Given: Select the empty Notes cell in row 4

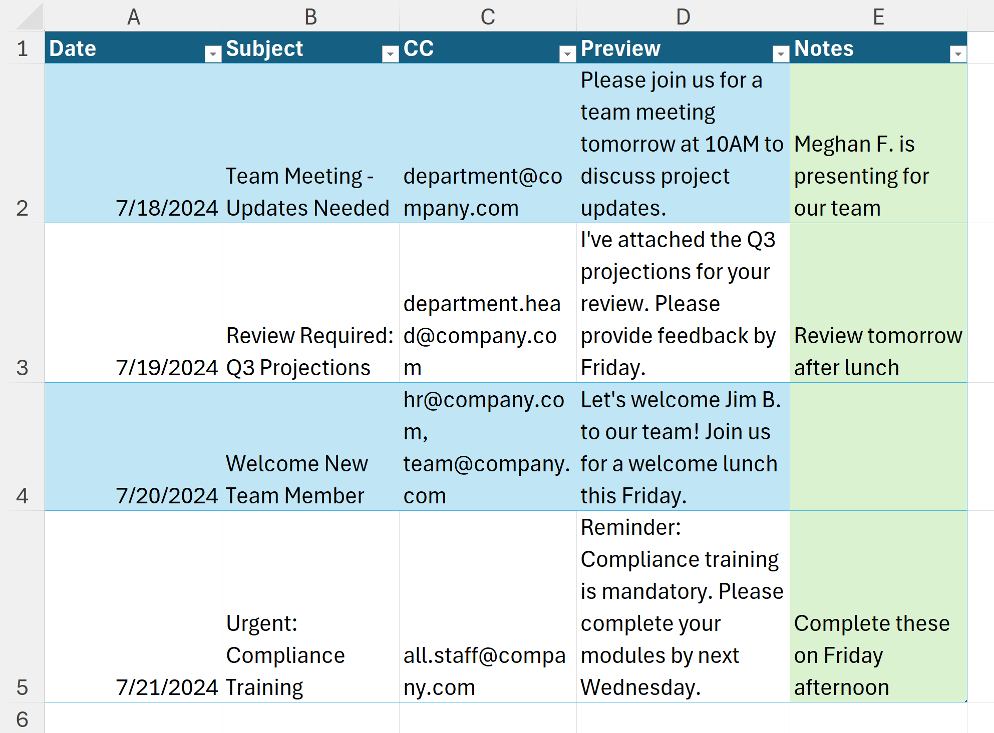Looking at the screenshot, I should click(x=878, y=447).
